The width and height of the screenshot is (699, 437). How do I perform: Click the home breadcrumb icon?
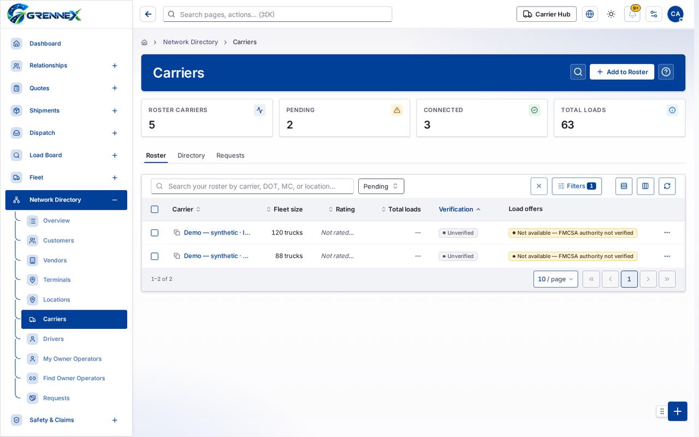[x=144, y=42]
